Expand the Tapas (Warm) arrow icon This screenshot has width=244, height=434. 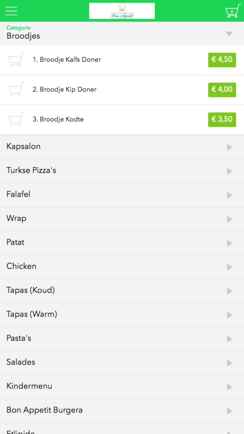point(229,315)
